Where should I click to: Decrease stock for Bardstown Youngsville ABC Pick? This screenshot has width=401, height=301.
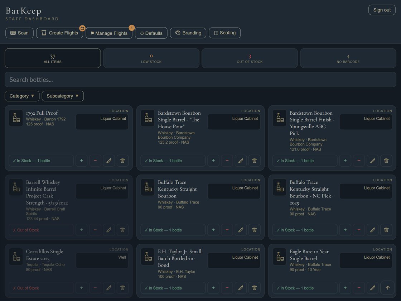(359, 161)
